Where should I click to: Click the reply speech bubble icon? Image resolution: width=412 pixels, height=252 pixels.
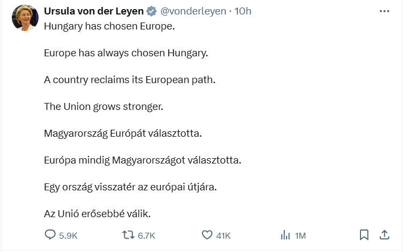(50, 235)
